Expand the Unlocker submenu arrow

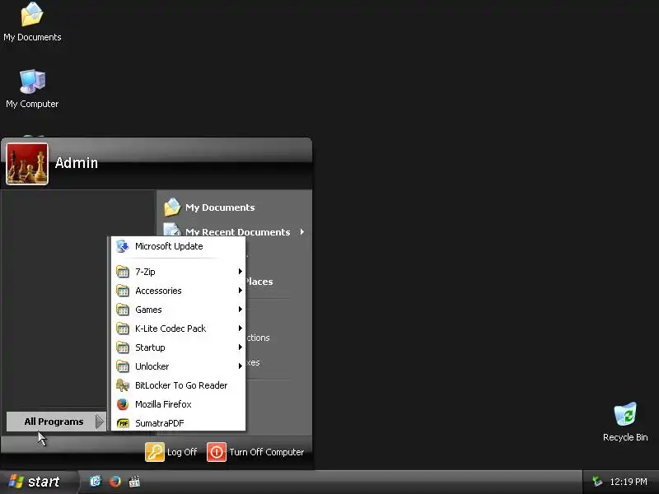(x=240, y=366)
